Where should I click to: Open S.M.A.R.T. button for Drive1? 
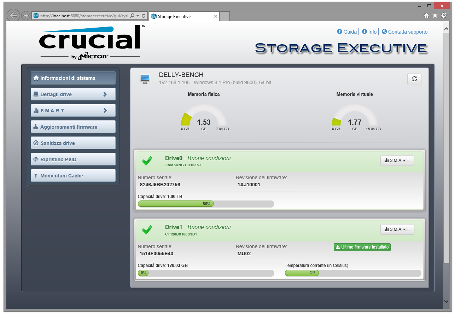(397, 229)
